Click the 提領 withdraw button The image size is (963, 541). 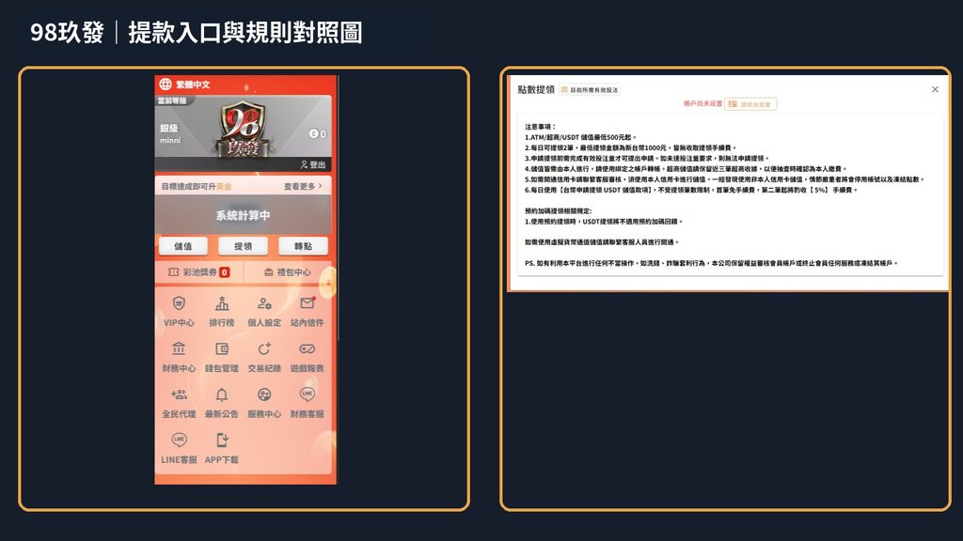(243, 246)
